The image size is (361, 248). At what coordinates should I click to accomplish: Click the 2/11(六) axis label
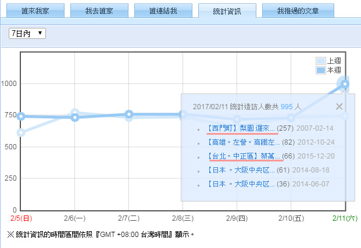[x=345, y=218]
